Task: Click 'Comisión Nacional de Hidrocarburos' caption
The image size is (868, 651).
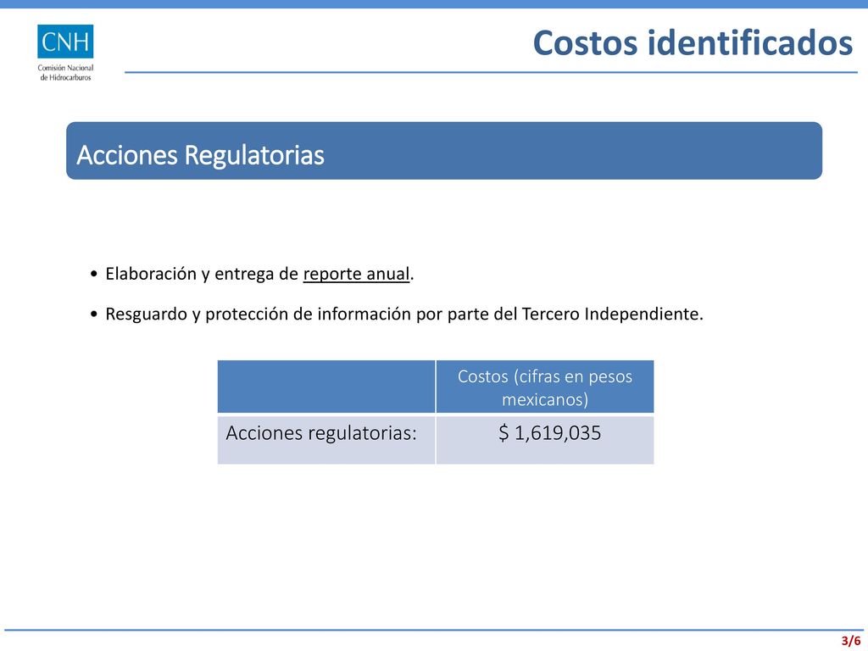Action: coord(65,73)
